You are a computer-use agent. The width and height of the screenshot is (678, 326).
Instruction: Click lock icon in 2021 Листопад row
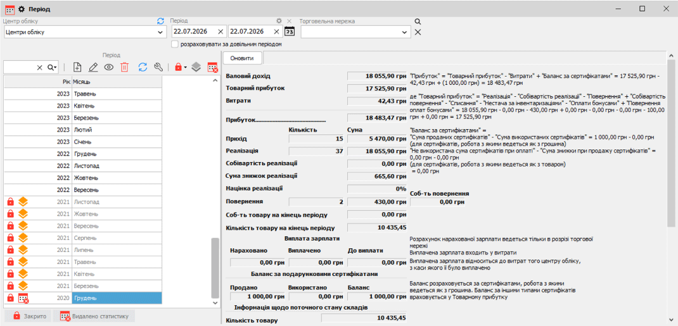pyautogui.click(x=11, y=202)
